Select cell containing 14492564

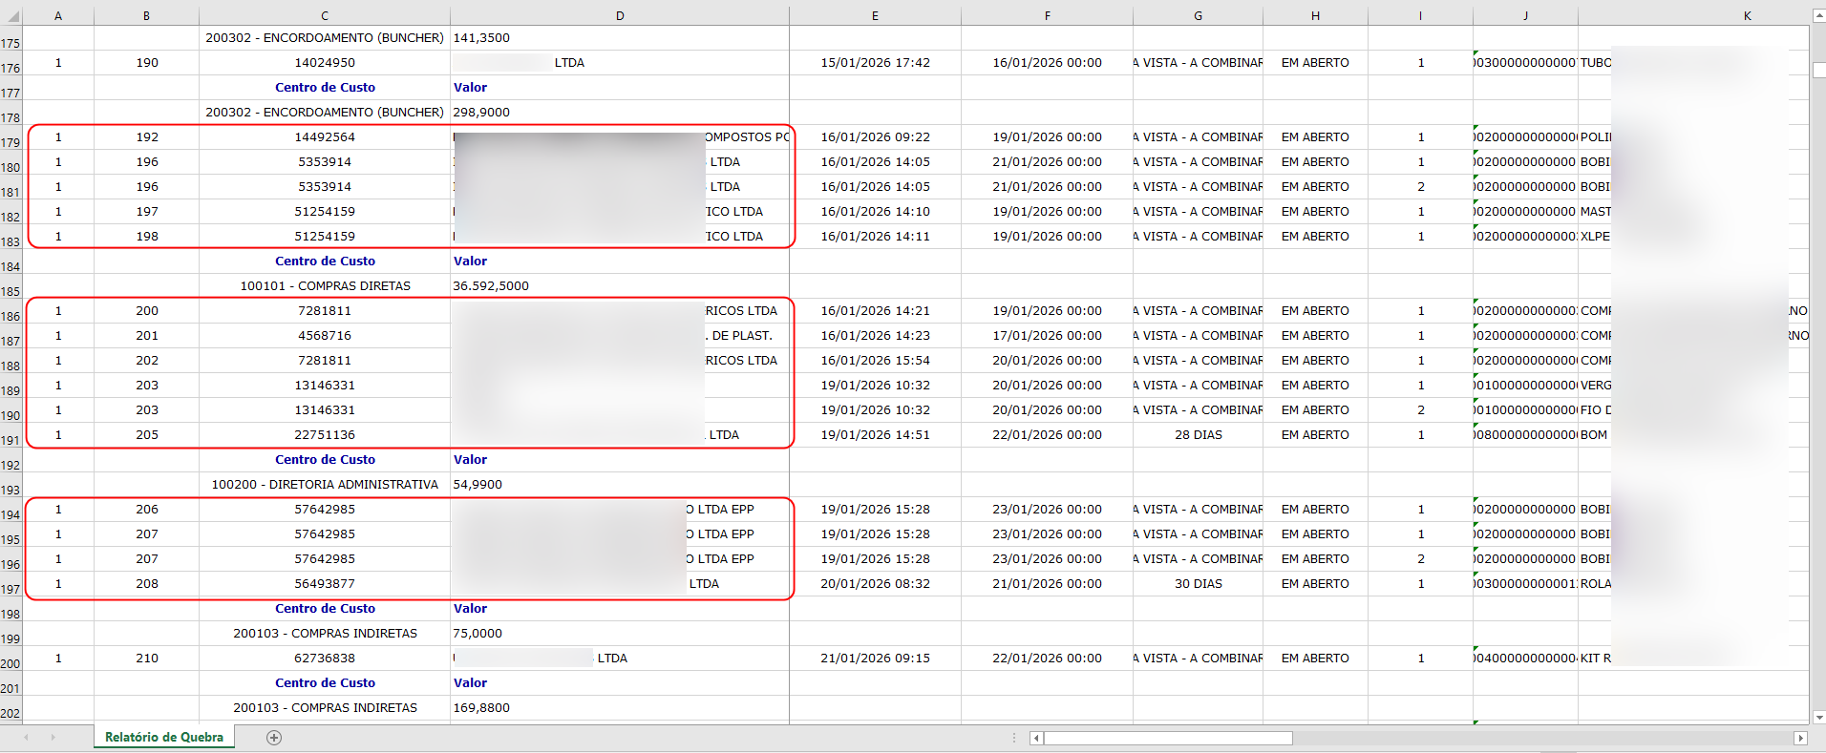point(325,137)
